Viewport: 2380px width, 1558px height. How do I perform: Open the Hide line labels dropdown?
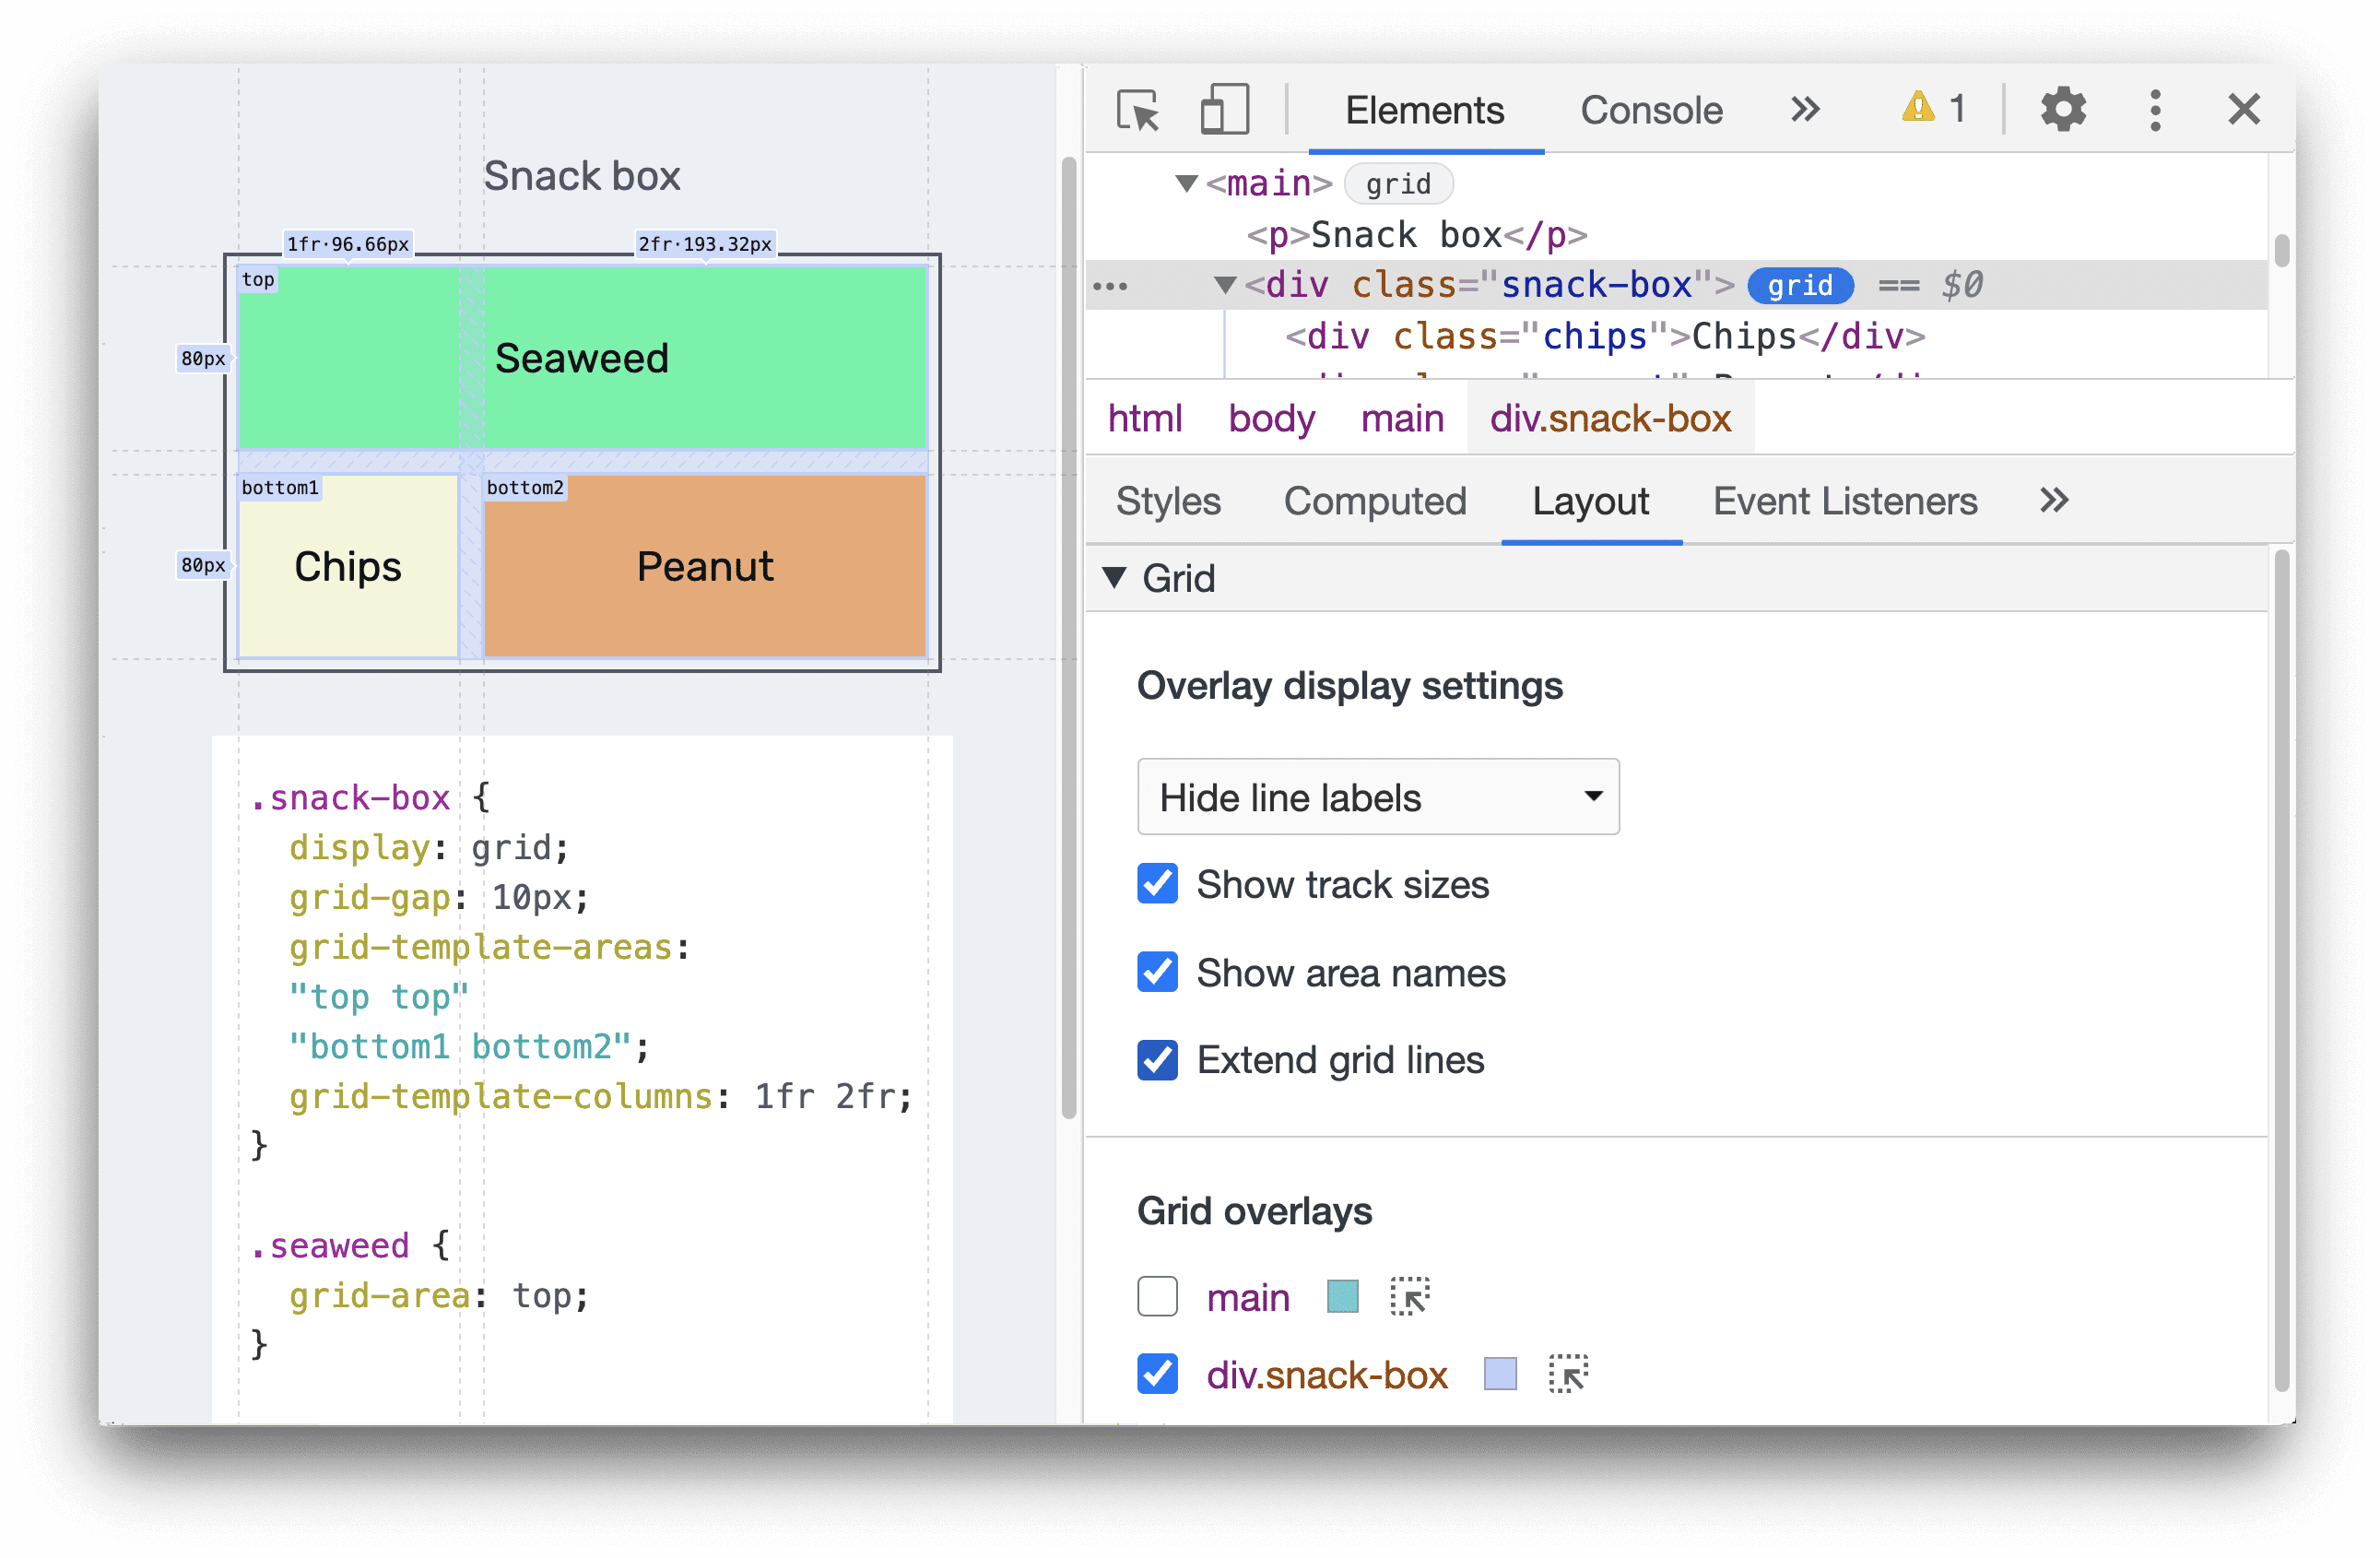point(1372,798)
